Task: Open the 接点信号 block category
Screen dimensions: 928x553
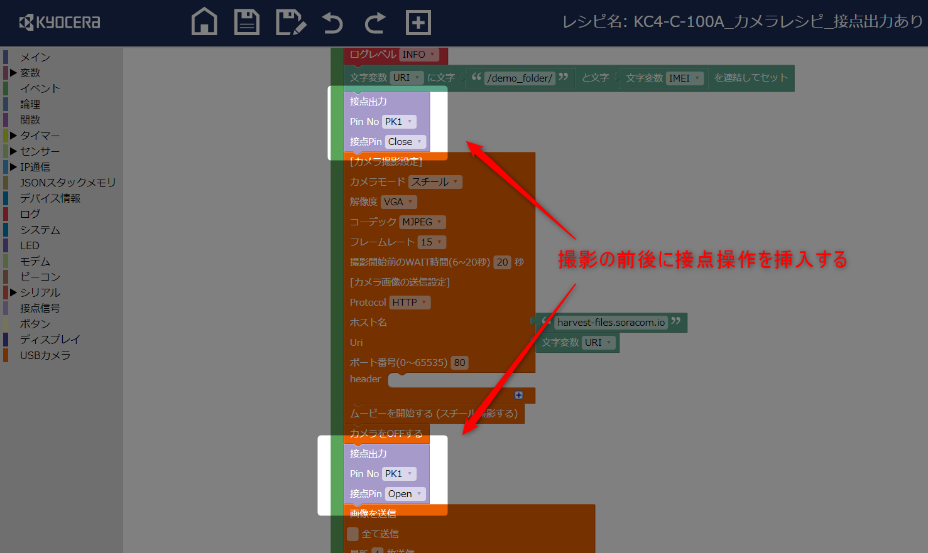Action: click(39, 308)
